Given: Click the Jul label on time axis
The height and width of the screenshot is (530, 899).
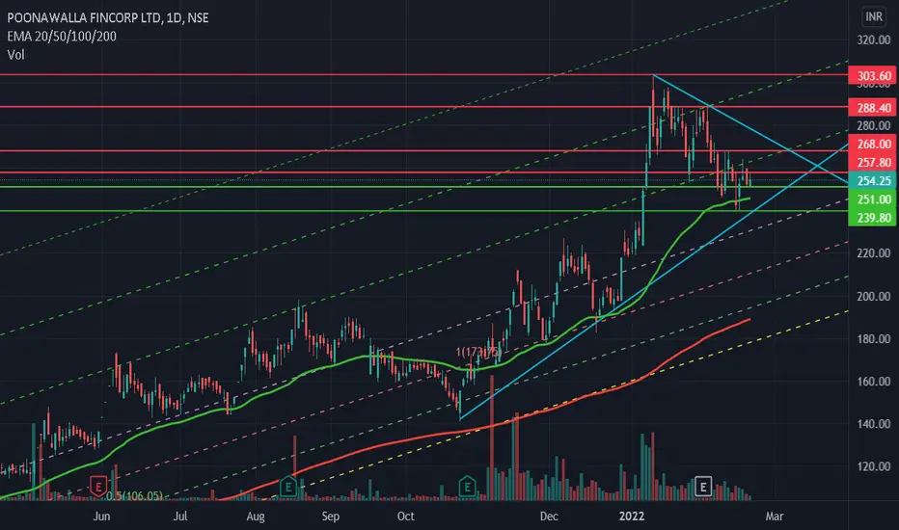Looking at the screenshot, I should [180, 517].
